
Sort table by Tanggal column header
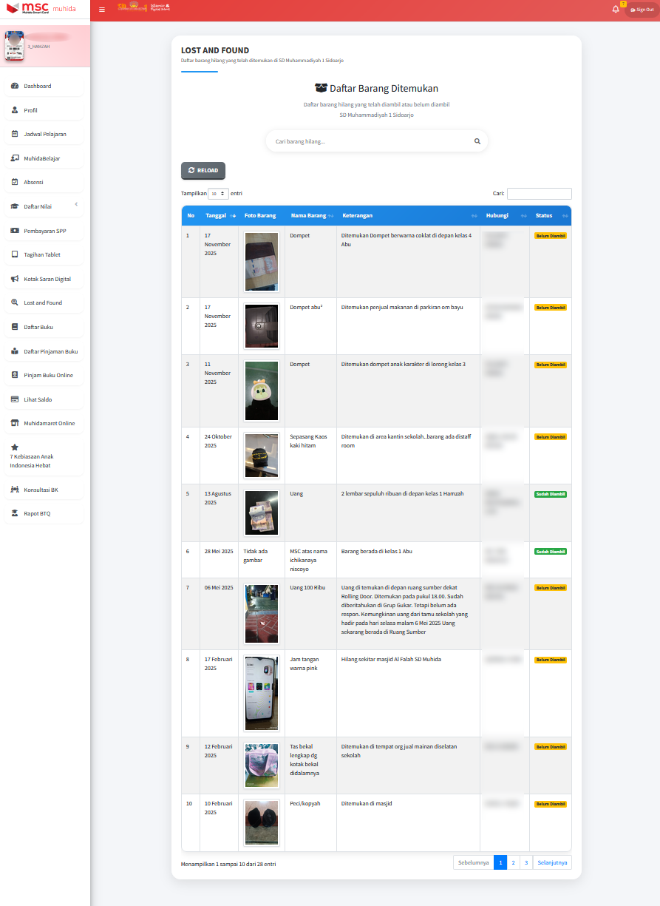pos(220,216)
